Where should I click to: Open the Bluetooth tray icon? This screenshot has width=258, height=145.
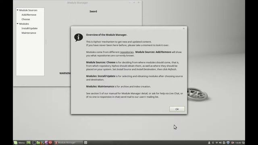click(x=213, y=143)
